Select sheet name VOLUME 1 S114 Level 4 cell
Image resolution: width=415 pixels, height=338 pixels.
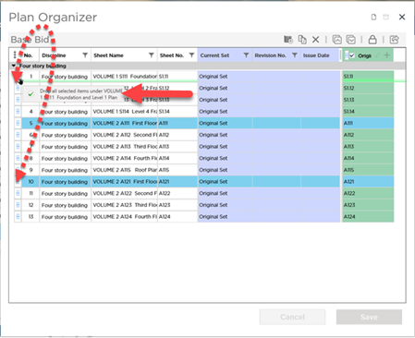(x=124, y=112)
